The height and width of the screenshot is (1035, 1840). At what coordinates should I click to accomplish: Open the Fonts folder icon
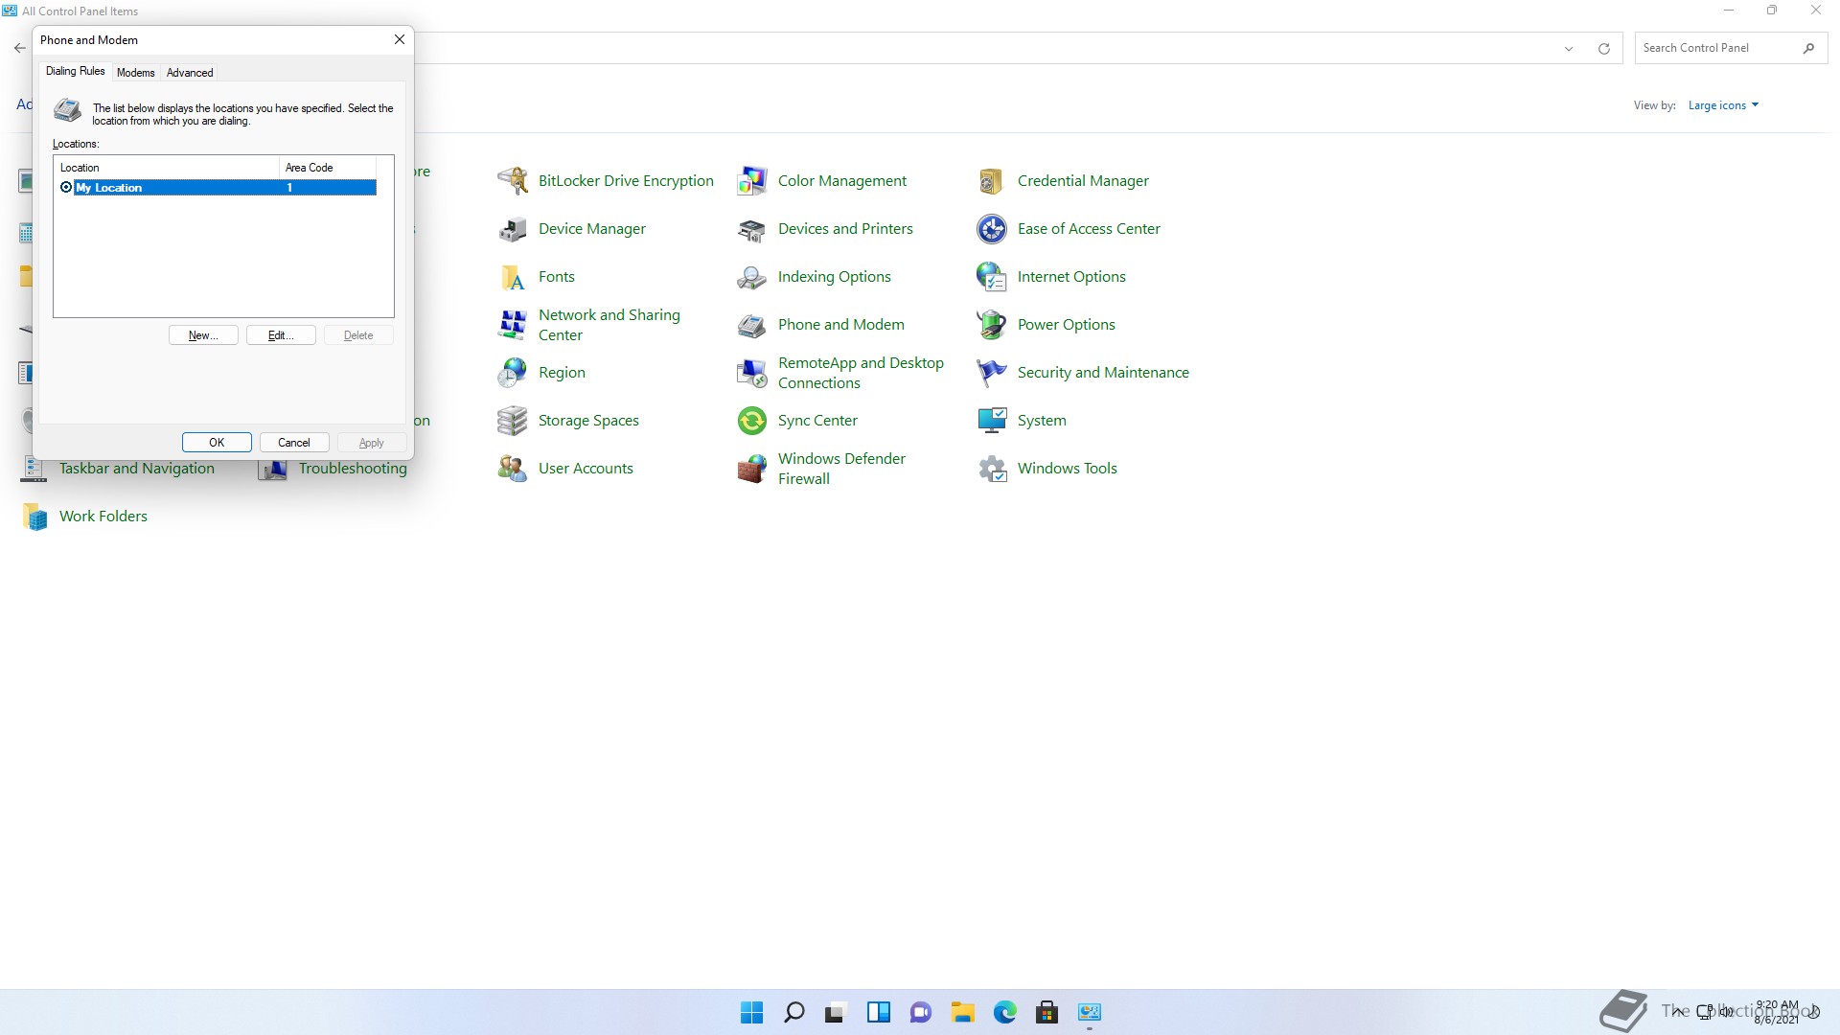[513, 276]
